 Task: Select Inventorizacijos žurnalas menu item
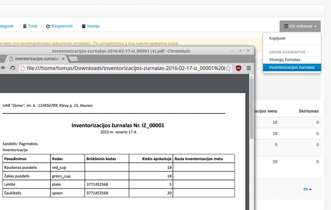(x=291, y=67)
